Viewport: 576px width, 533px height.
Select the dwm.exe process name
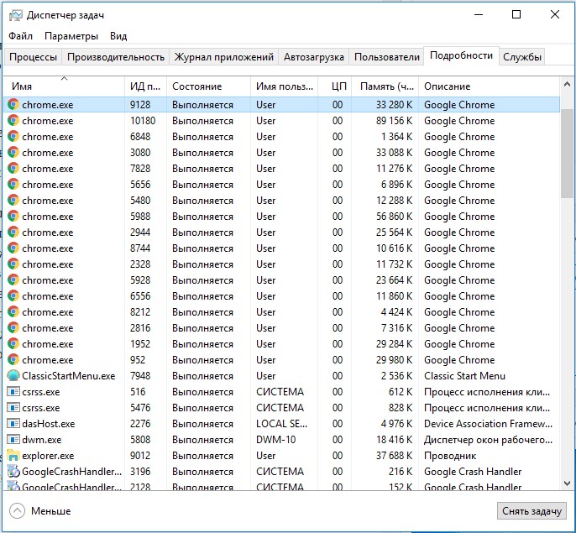point(41,440)
